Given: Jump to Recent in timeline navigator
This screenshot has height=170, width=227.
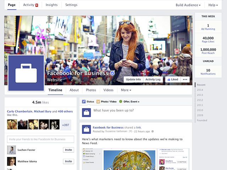Looking at the screenshot, I should (201, 85).
